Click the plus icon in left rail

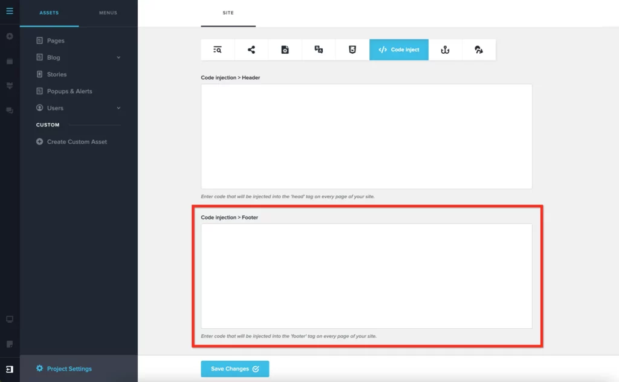[x=10, y=36]
